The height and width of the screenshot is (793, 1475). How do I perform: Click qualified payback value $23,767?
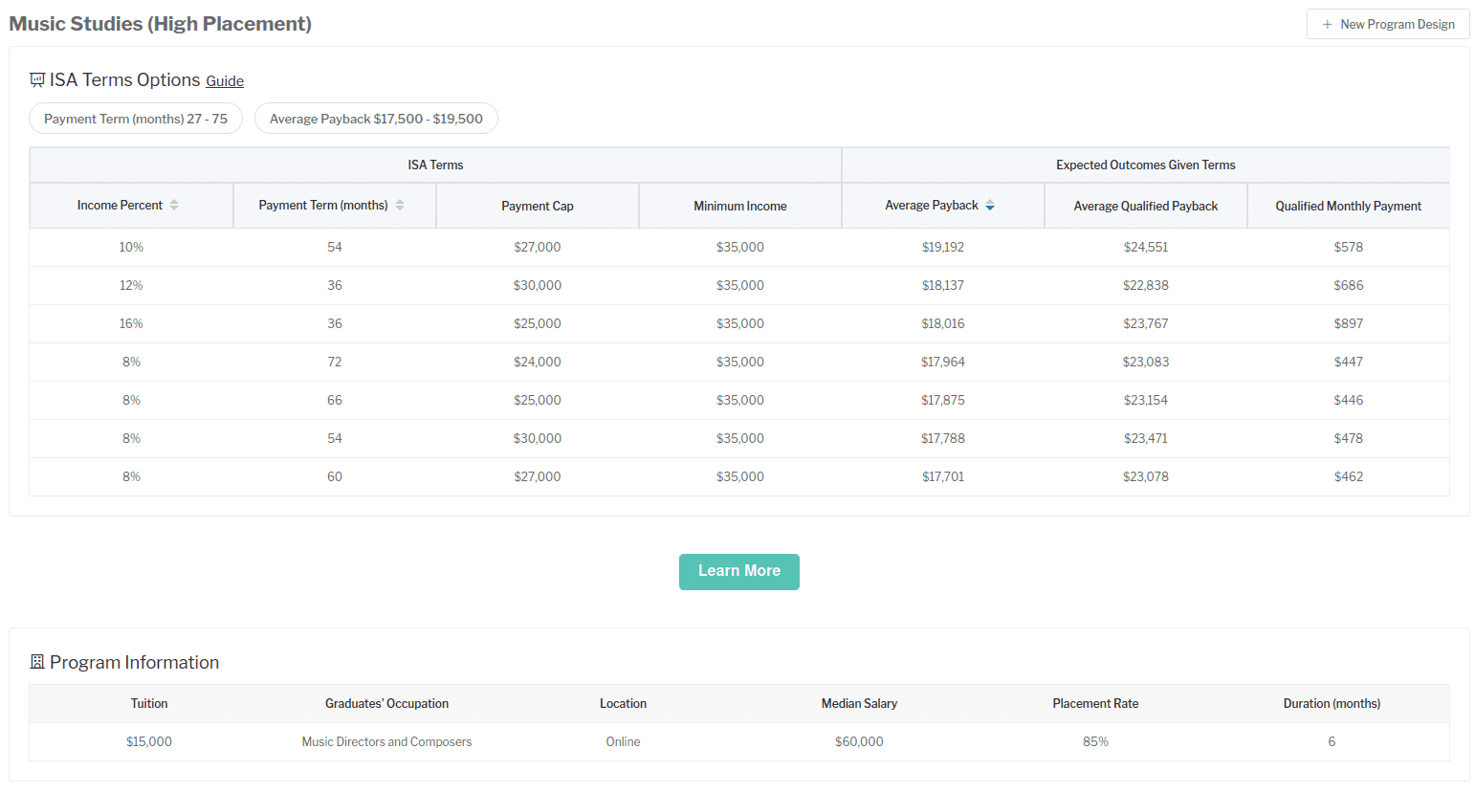coord(1146,323)
